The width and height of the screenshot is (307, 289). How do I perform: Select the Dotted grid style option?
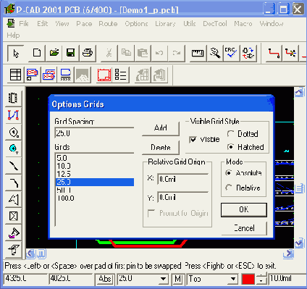(230, 133)
